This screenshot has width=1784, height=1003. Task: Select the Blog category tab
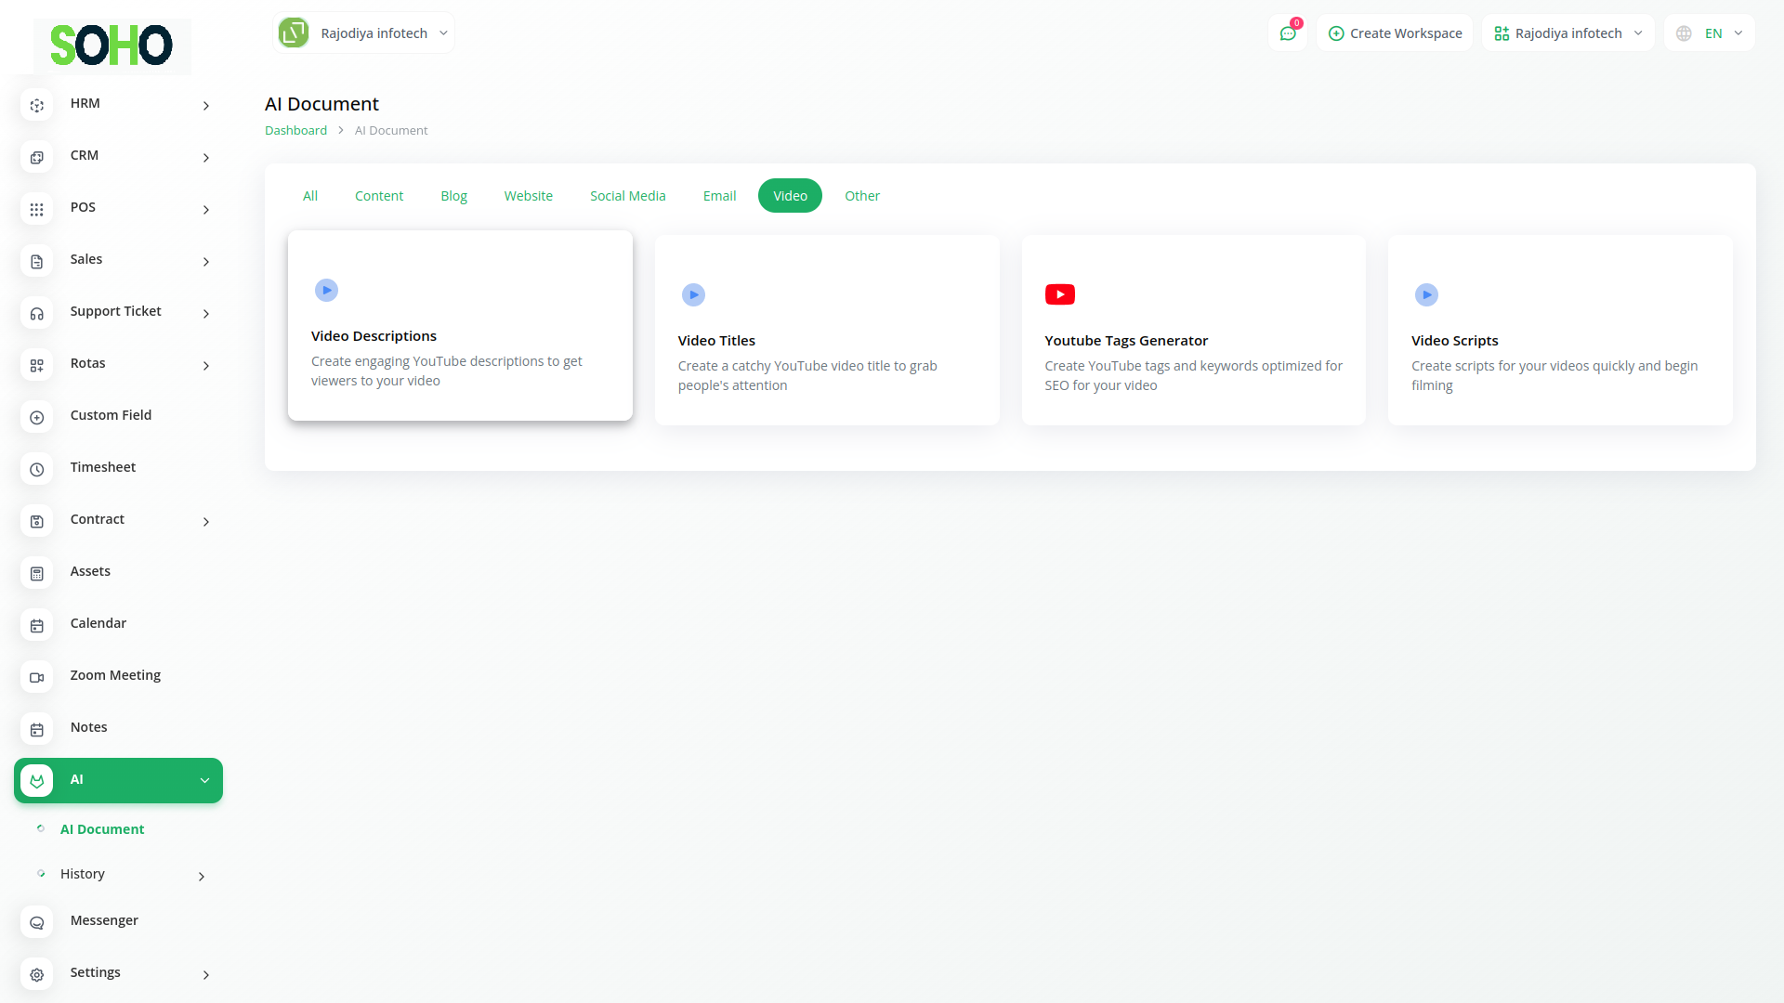(x=453, y=196)
